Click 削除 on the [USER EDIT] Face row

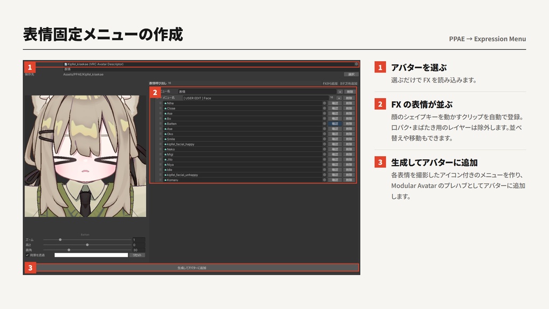click(x=349, y=98)
